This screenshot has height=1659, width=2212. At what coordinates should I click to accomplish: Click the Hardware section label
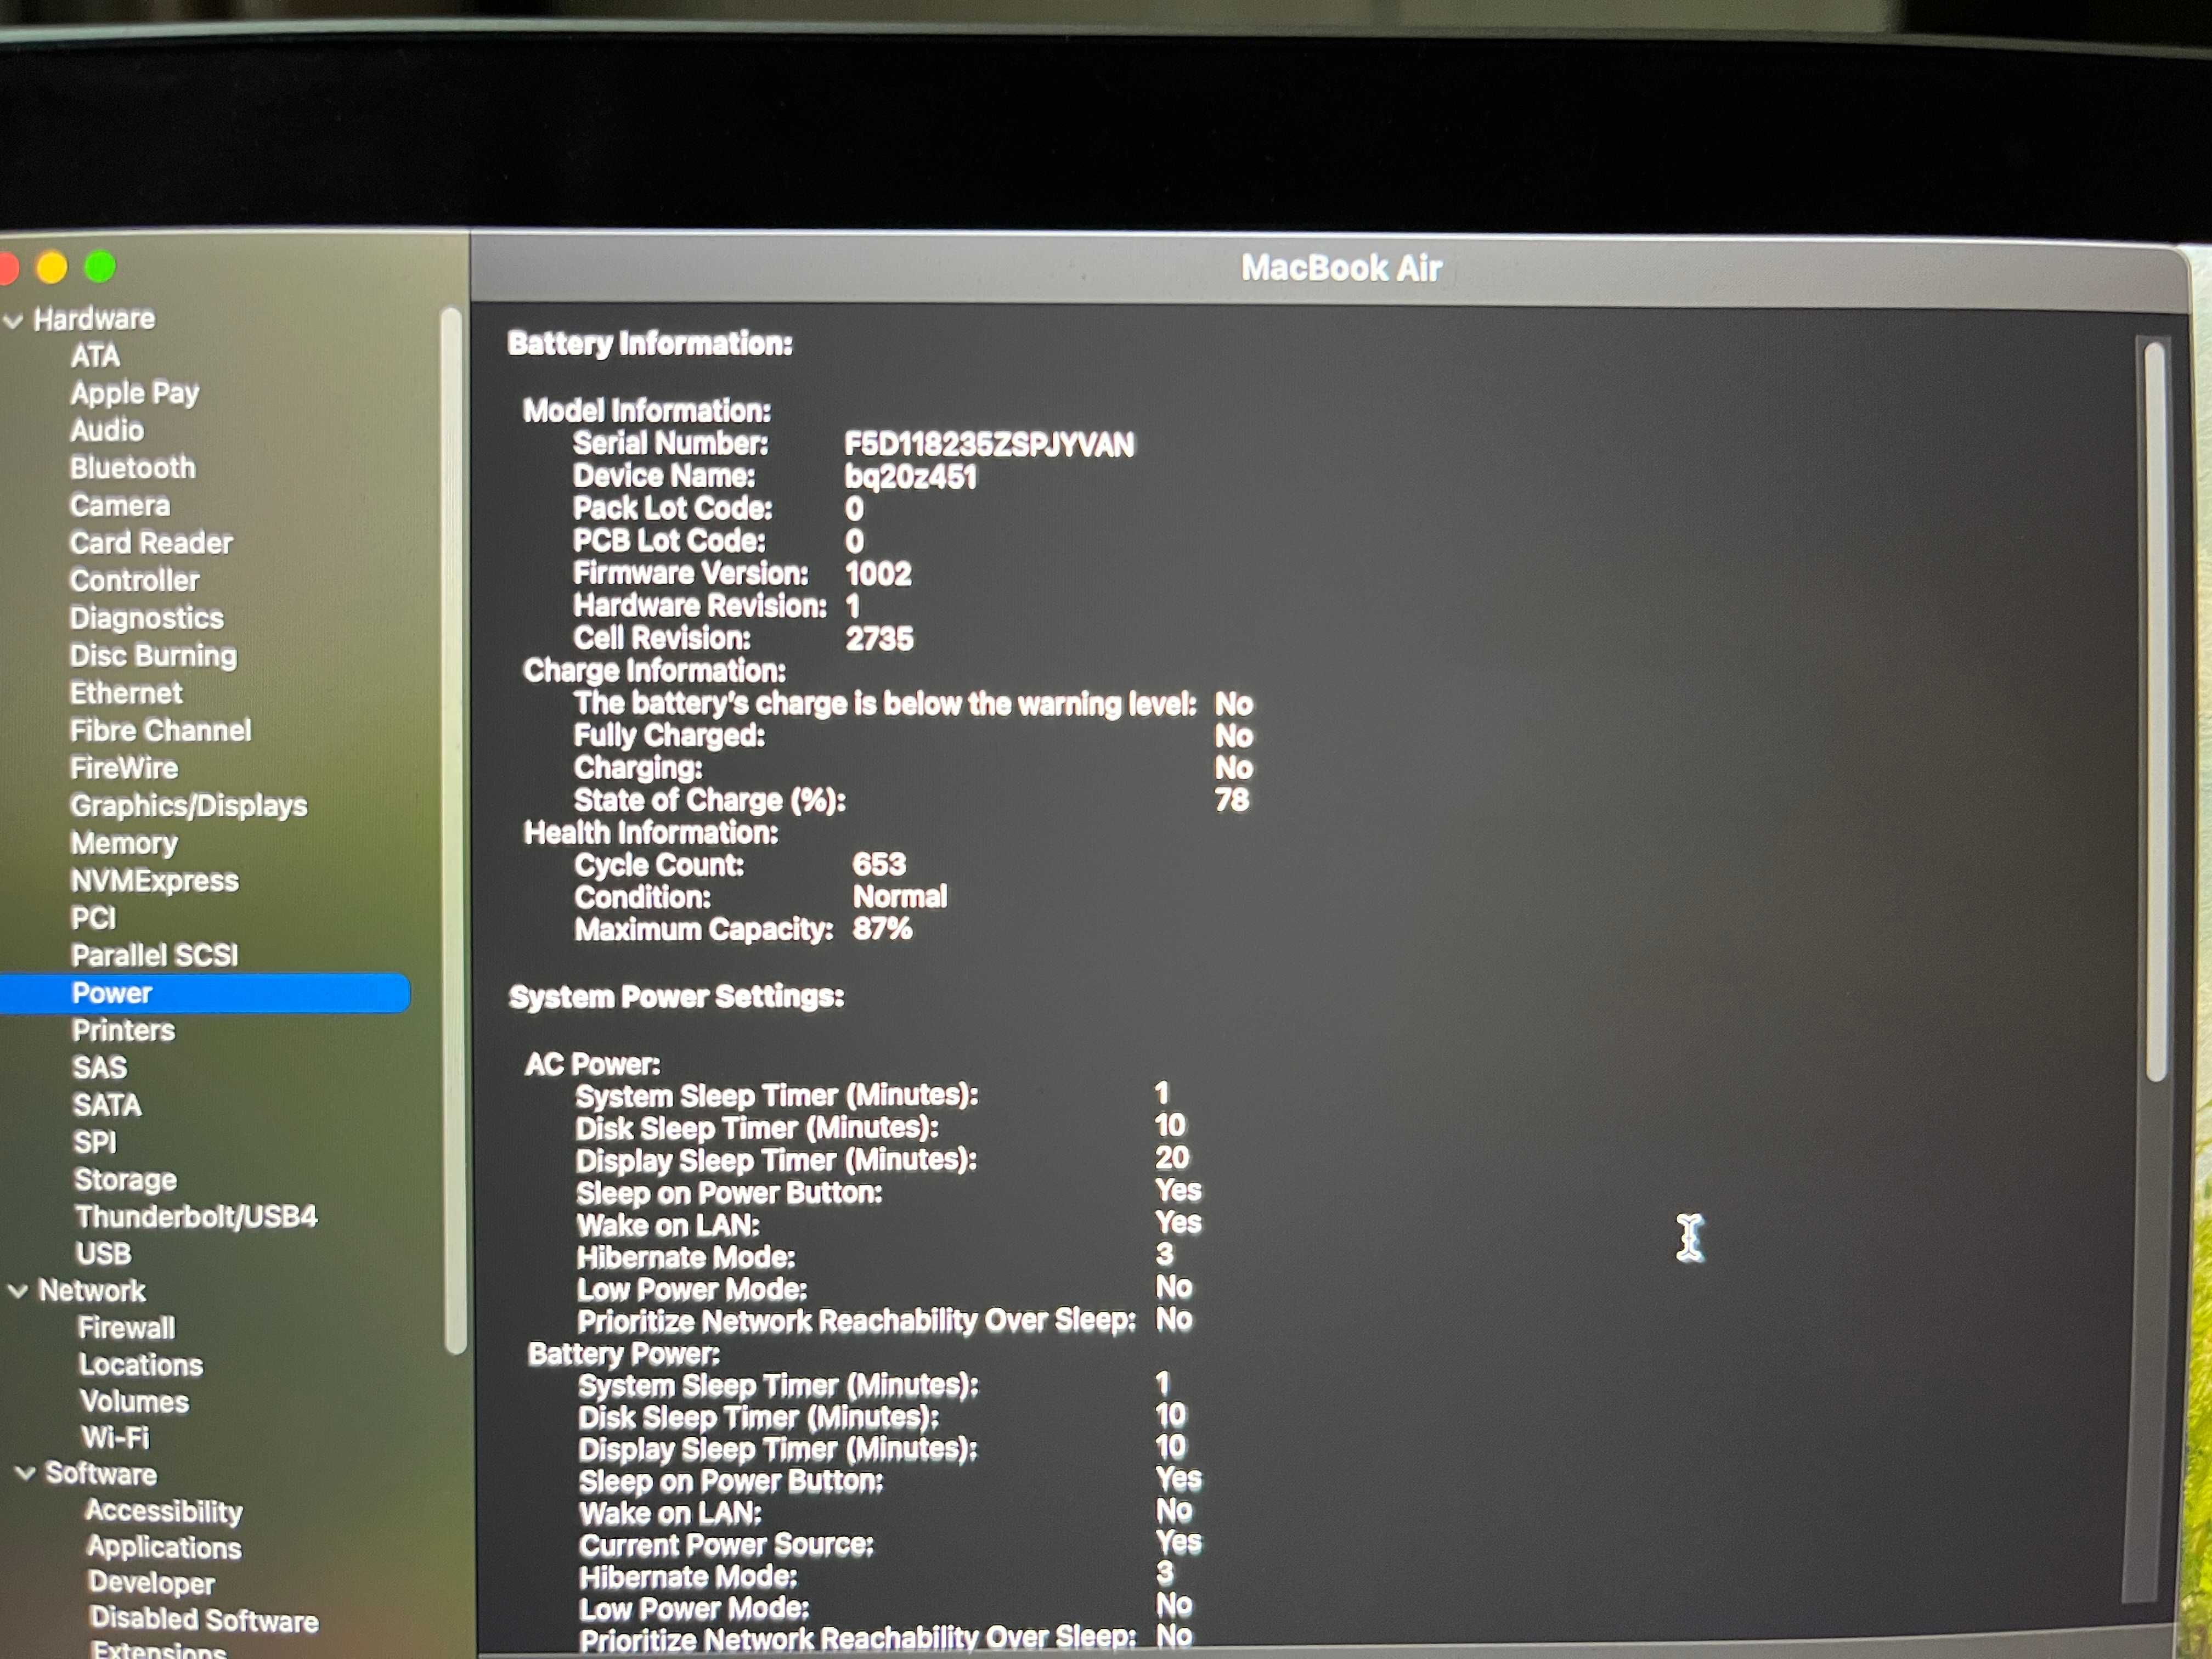[95, 319]
